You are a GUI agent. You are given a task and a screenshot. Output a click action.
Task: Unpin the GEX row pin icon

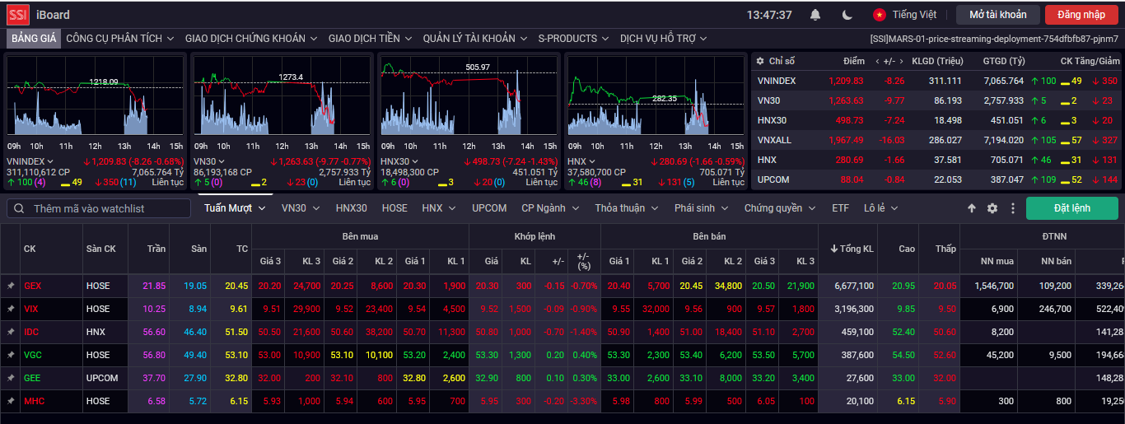[11, 286]
